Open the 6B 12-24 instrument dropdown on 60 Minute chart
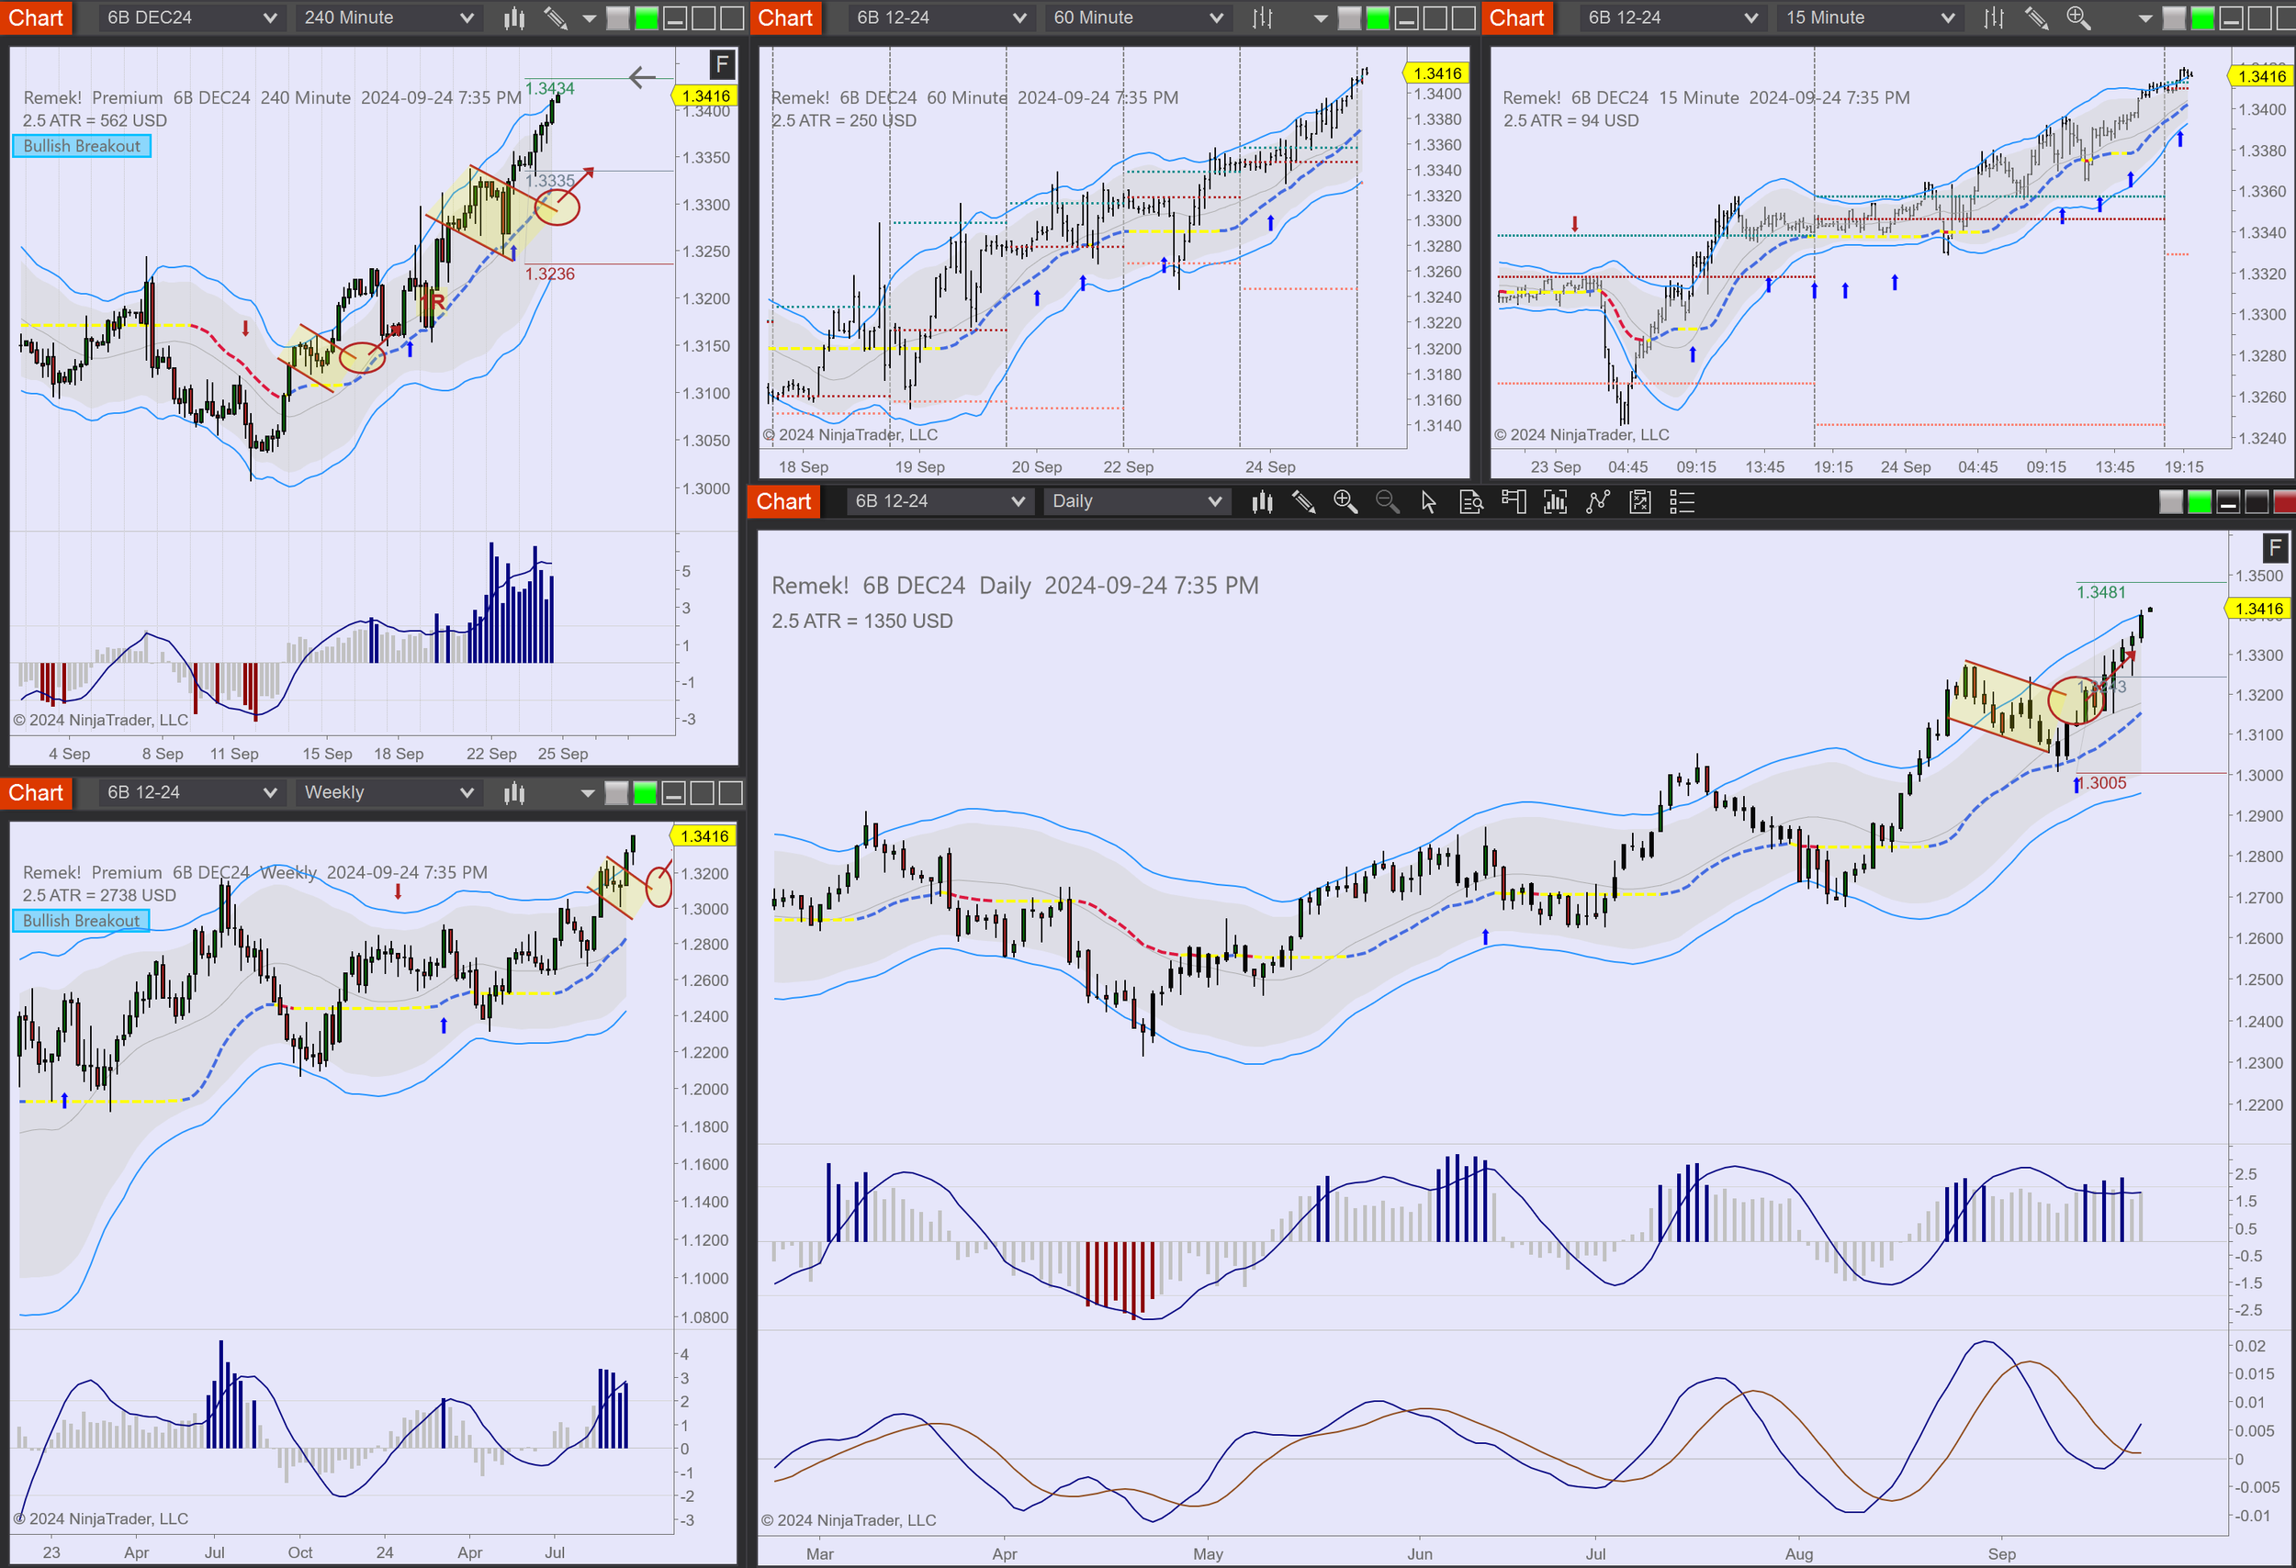This screenshot has width=2296, height=1568. 940,17
